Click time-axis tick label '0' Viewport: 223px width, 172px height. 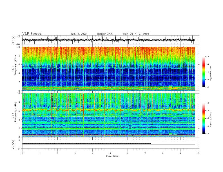point(22,153)
